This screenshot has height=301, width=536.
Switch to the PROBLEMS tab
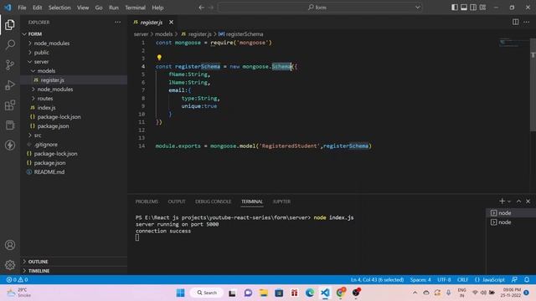(147, 202)
